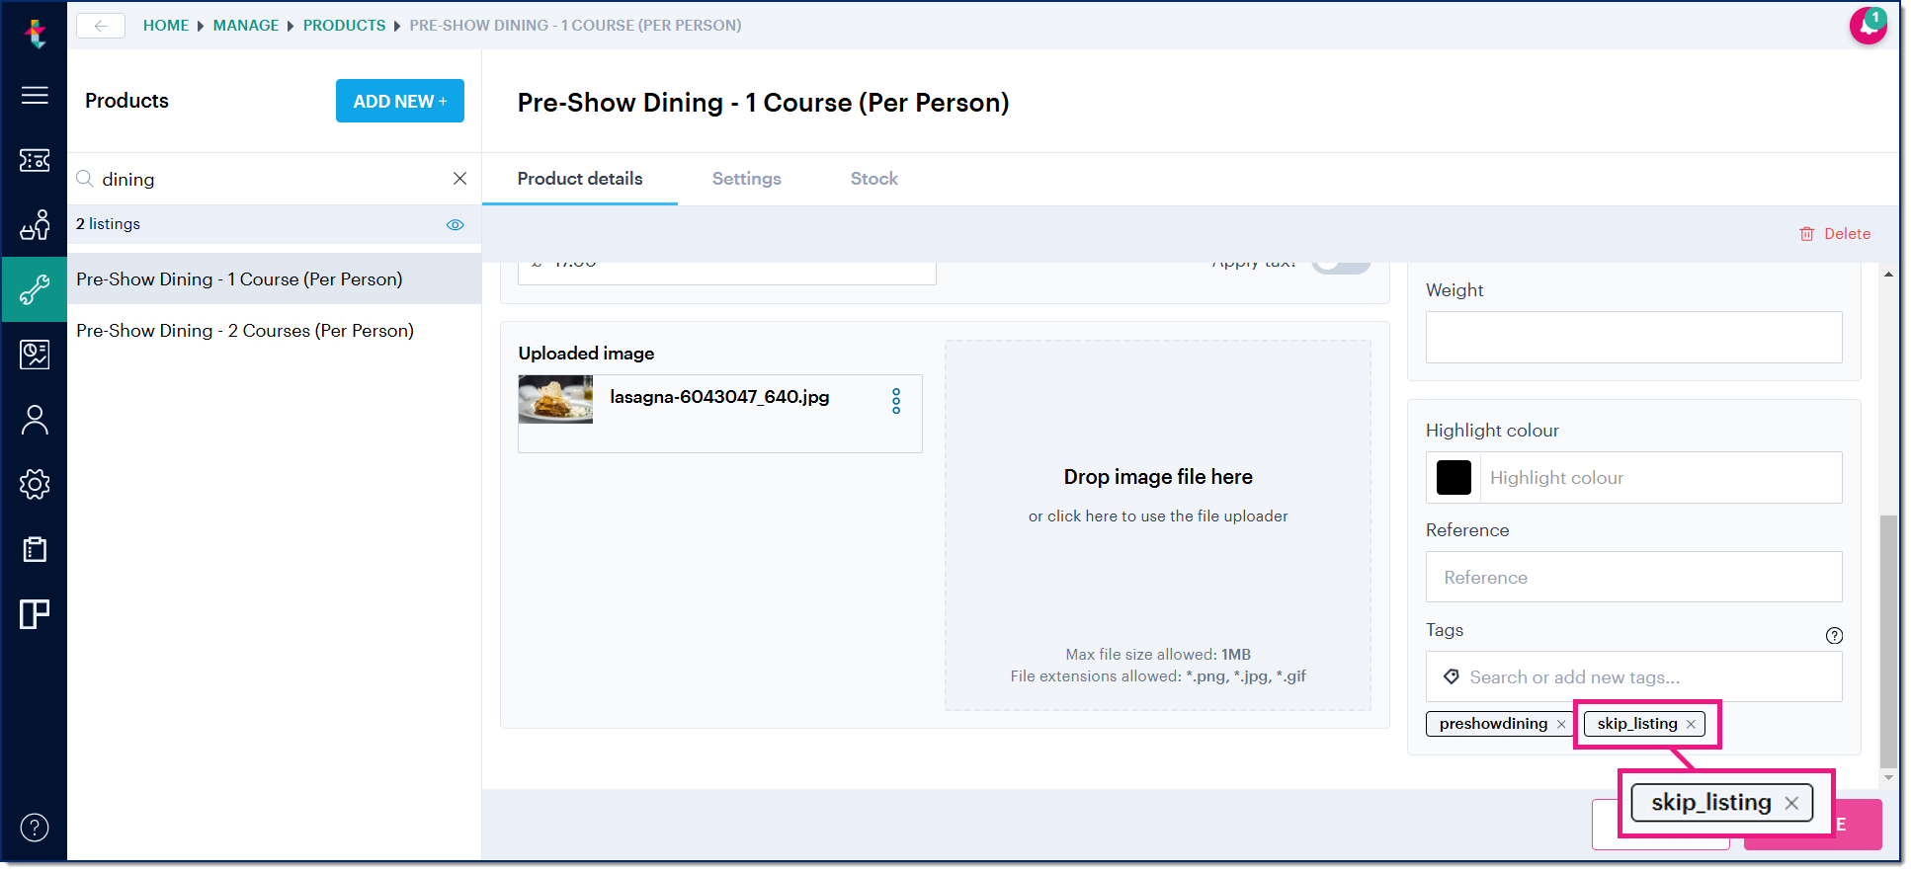Open the lasagna image options menu
The image size is (1911, 872).
click(896, 401)
